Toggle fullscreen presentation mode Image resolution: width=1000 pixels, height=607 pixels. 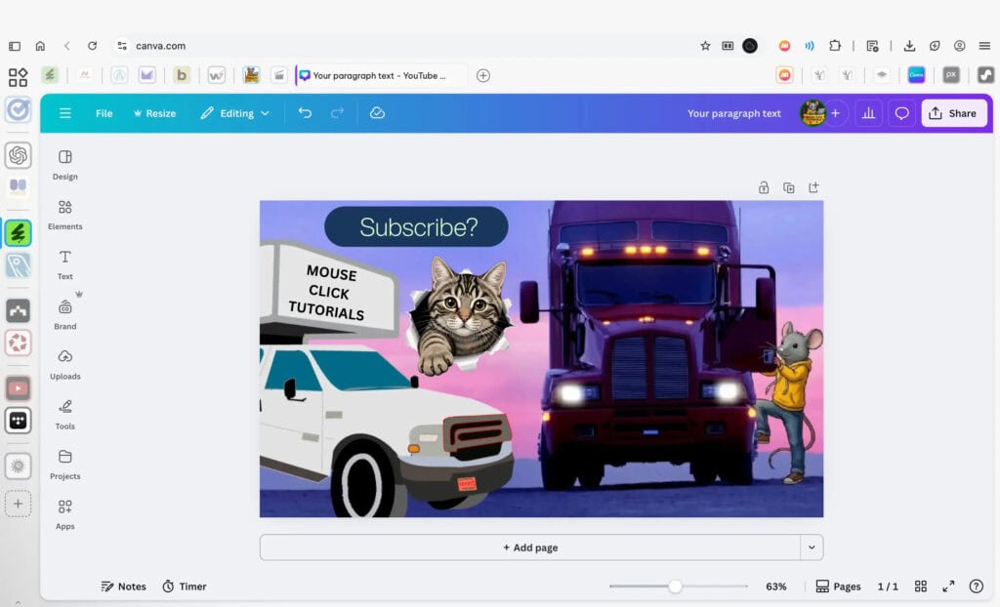(948, 587)
